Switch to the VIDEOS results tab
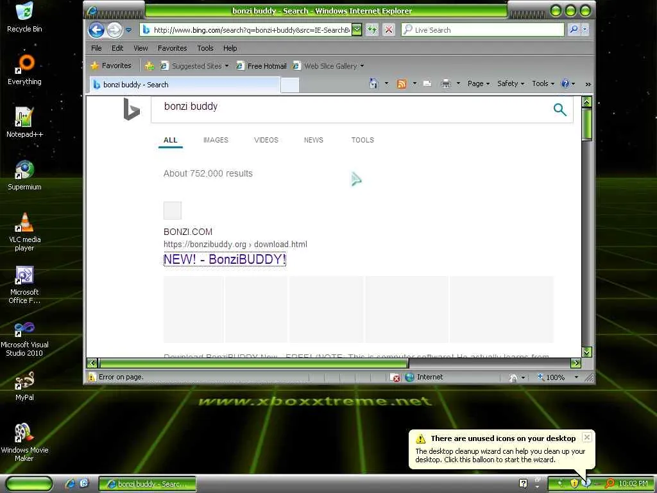This screenshot has height=493, width=657. [266, 140]
